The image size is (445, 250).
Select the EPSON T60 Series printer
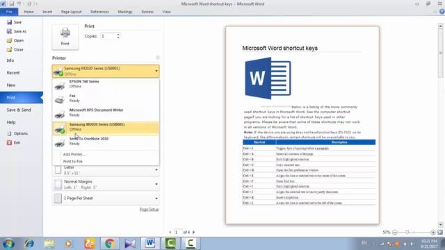point(106,84)
